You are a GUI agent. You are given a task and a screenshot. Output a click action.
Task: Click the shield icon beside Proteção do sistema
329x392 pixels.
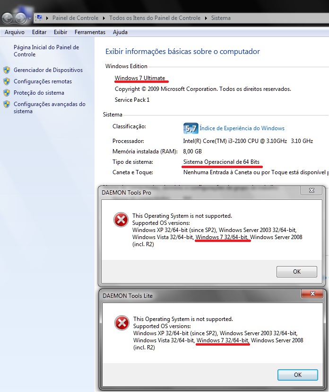(x=7, y=93)
